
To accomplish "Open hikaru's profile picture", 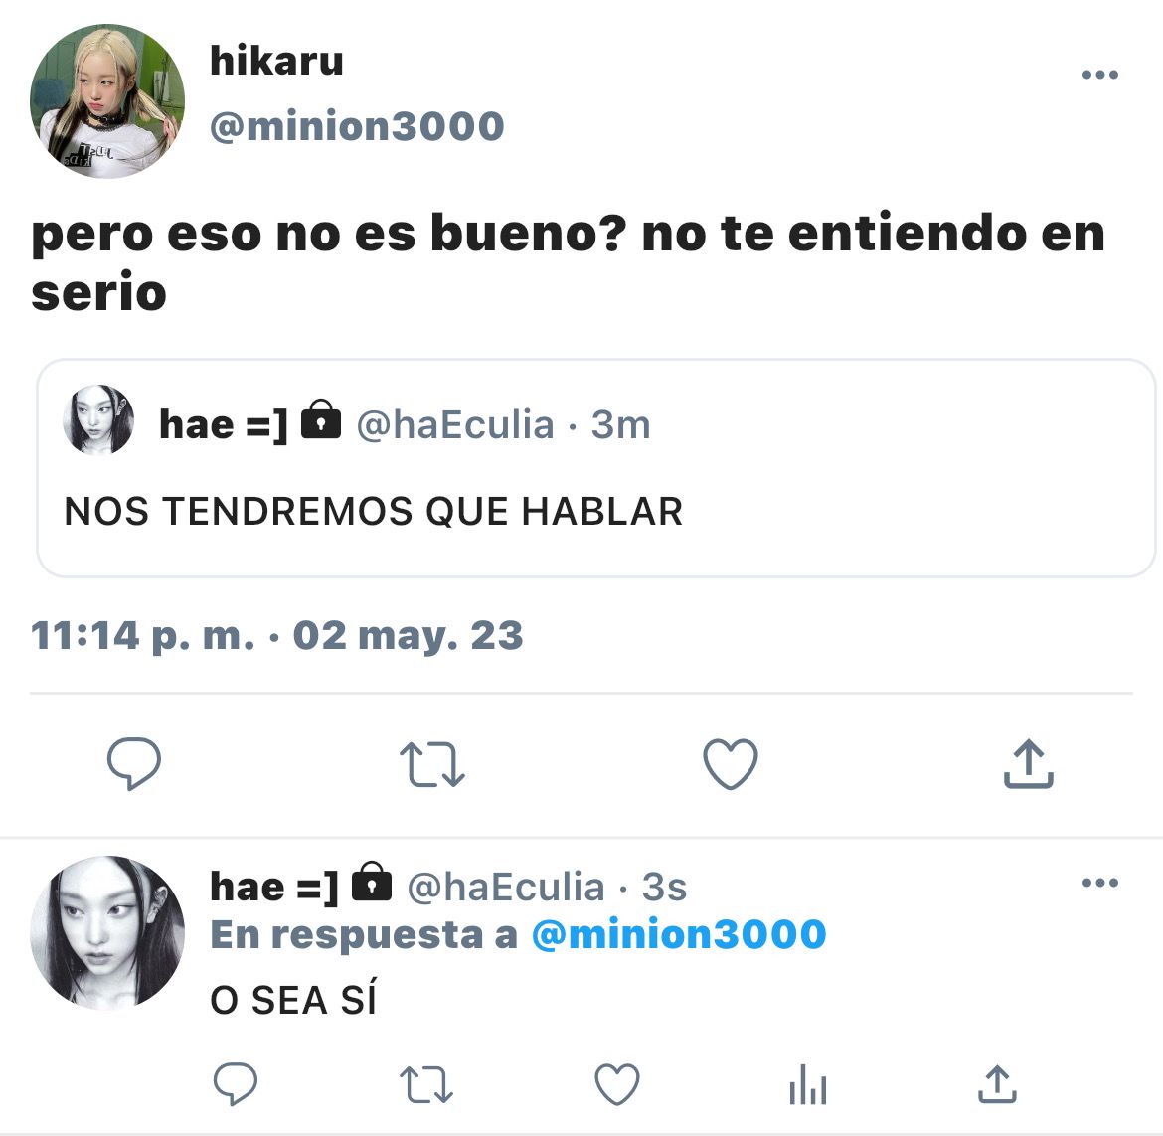I will tap(106, 101).
